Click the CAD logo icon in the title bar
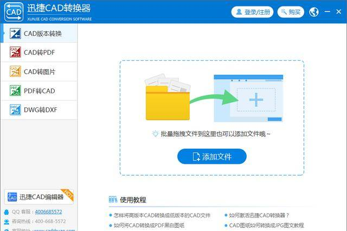This screenshot has height=231, width=347. 14,12
